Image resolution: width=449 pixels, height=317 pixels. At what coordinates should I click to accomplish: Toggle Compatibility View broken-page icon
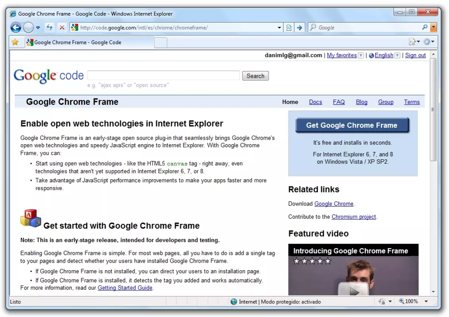(x=289, y=28)
